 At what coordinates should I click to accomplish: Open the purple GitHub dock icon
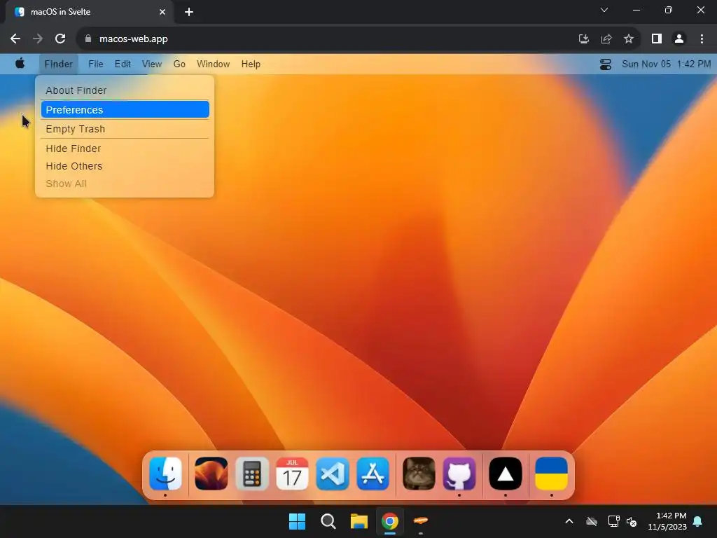coord(459,474)
